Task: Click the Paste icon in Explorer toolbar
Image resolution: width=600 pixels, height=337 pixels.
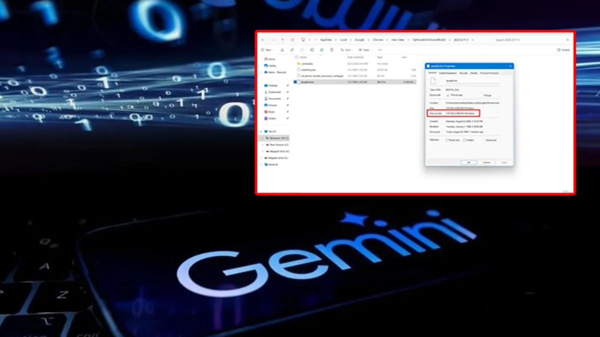Action: 302,50
